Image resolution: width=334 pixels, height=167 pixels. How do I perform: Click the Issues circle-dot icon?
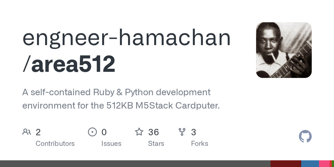pyautogui.click(x=92, y=132)
